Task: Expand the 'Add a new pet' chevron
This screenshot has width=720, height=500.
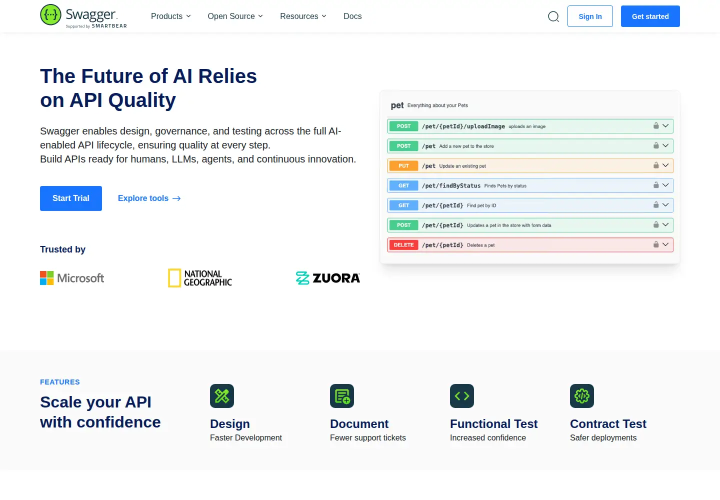Action: tap(665, 146)
